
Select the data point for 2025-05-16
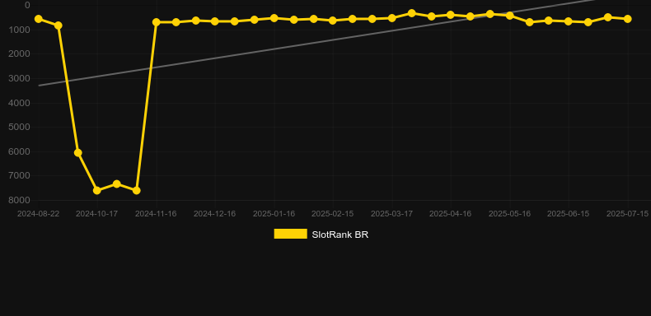pos(510,16)
